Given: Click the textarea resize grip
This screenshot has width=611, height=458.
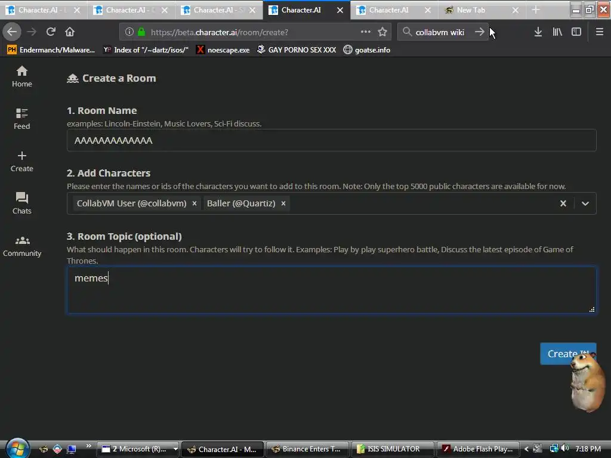Looking at the screenshot, I should (x=592, y=310).
